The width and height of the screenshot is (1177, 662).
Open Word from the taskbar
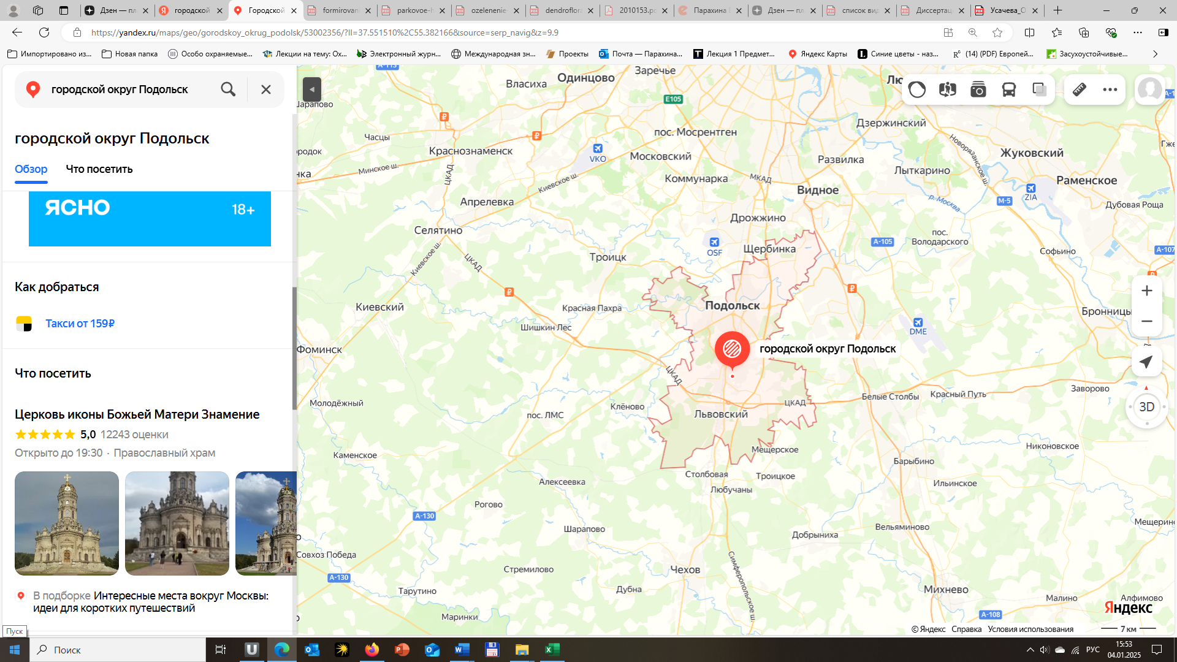pos(462,650)
